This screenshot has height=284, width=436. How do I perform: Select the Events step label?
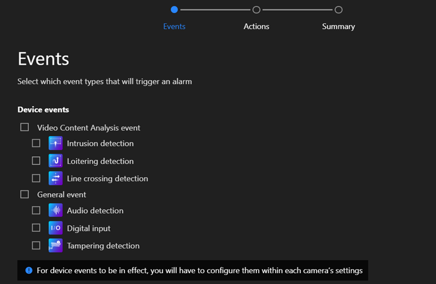point(174,27)
